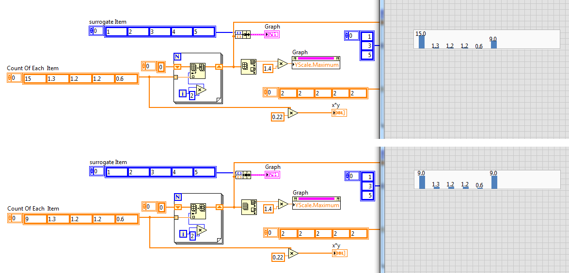Click Count Of Each Item index, upper diagram

click(14, 78)
